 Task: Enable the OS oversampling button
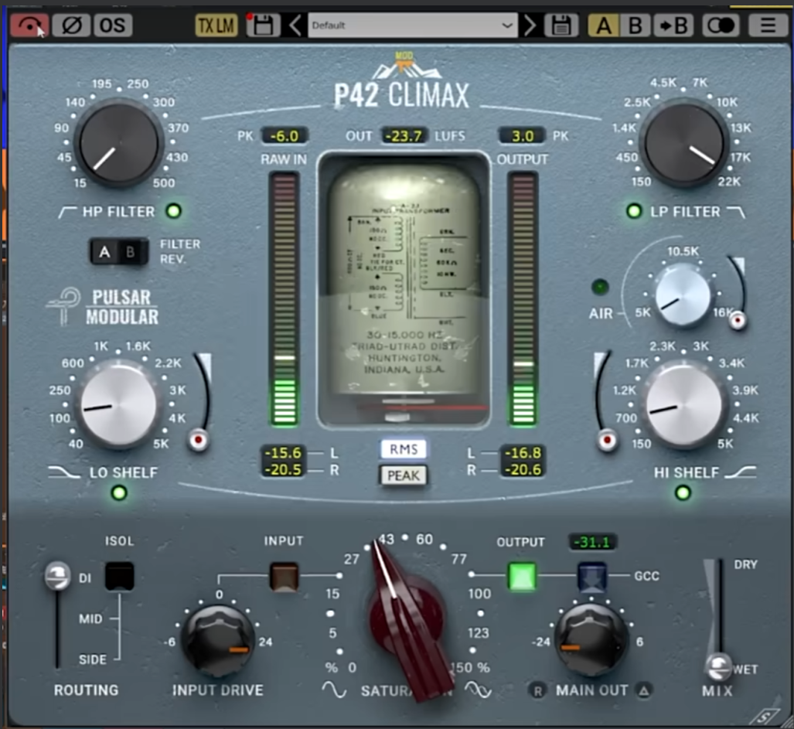pyautogui.click(x=113, y=26)
